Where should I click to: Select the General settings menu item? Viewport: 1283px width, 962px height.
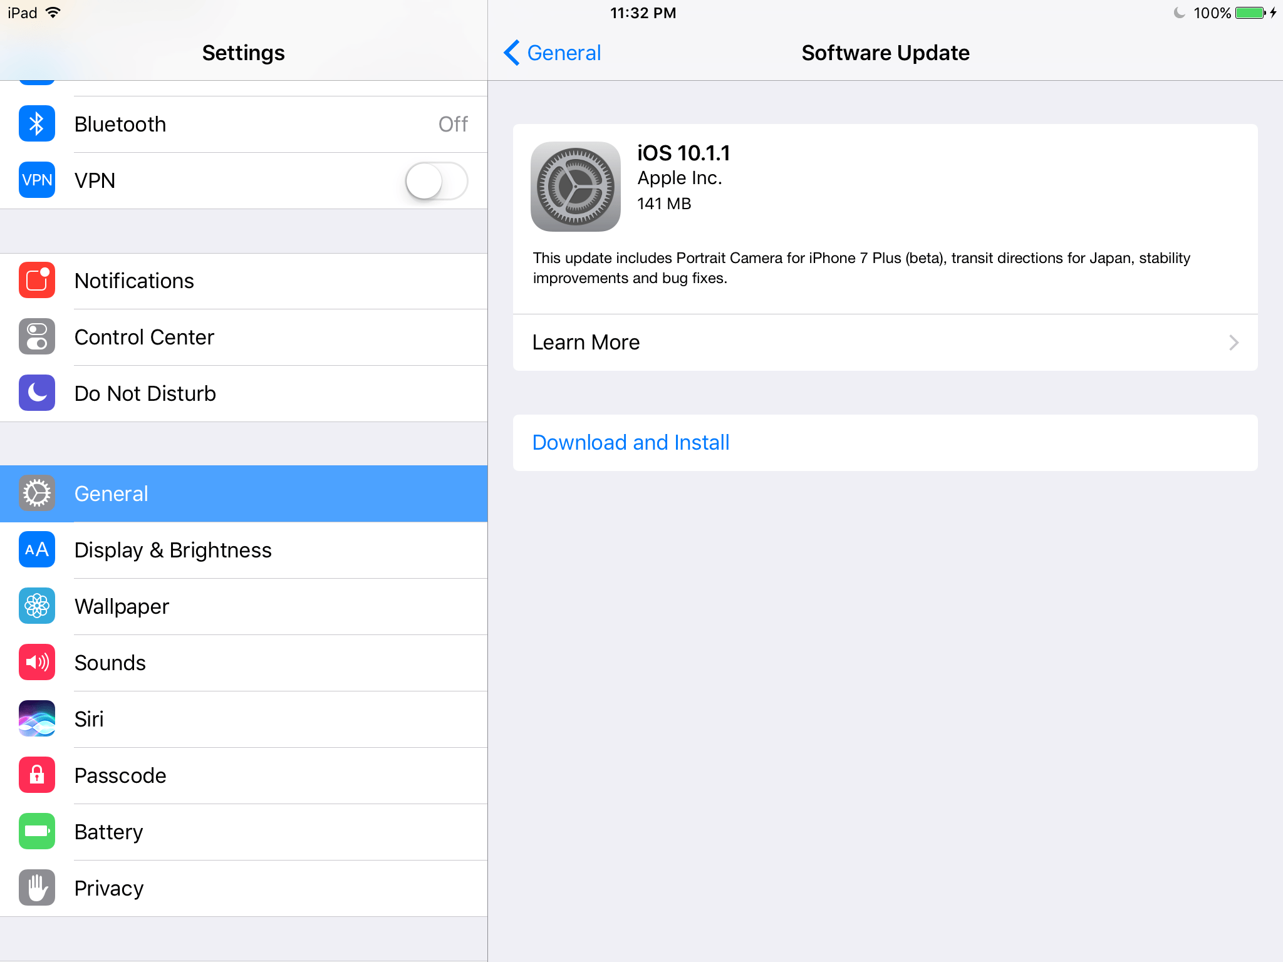click(244, 493)
